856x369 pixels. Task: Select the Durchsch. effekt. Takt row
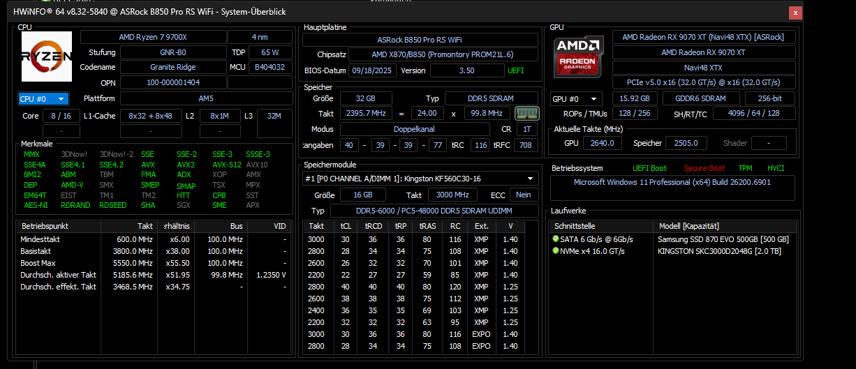pos(154,287)
